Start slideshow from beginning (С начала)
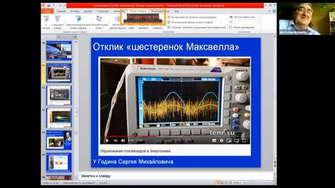Screen dimensions: 335x188 [x=46, y=22]
